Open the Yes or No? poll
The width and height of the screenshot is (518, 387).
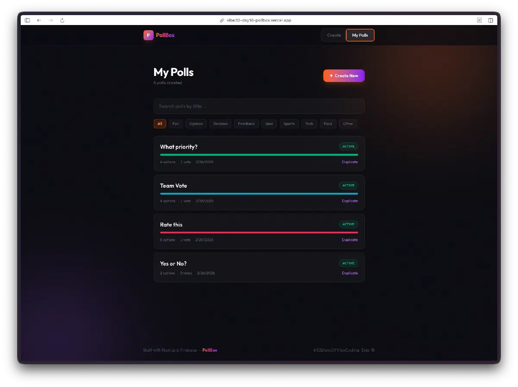[x=259, y=267]
